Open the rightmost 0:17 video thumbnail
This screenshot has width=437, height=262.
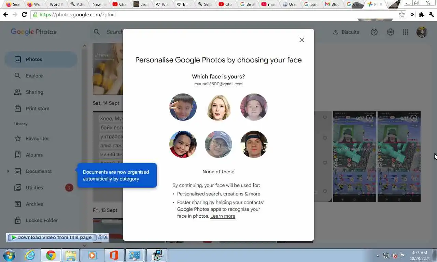pyautogui.click(x=399, y=157)
